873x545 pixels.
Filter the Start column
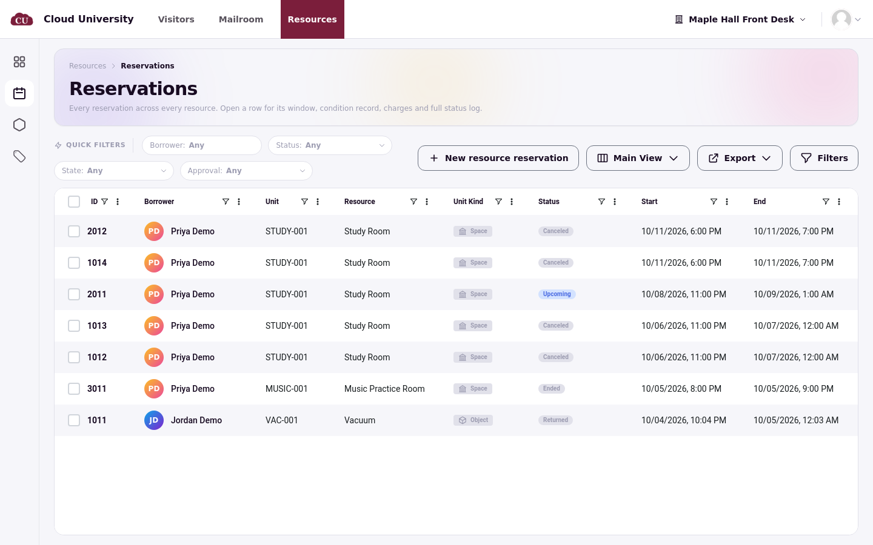click(714, 202)
